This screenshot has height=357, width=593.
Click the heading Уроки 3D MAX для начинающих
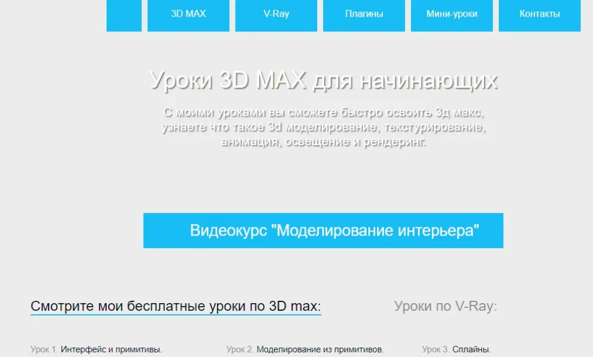324,80
